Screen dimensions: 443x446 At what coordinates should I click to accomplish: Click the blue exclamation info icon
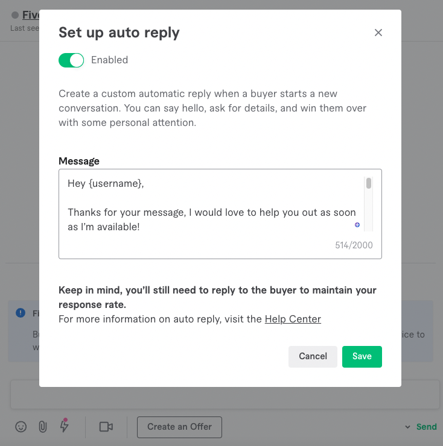click(21, 313)
